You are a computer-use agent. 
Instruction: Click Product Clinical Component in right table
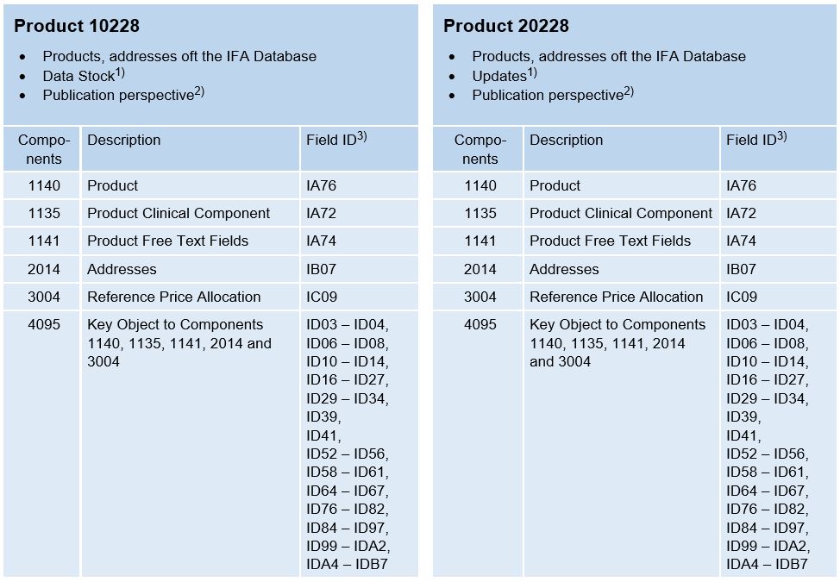620,213
